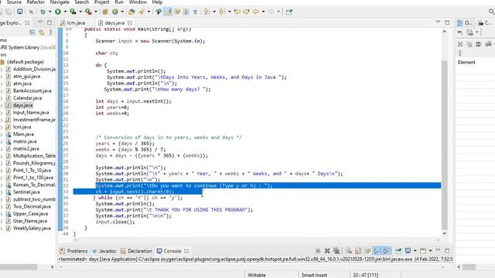
Task: Click Display Selected Console monitor icon
Action: coord(408,250)
